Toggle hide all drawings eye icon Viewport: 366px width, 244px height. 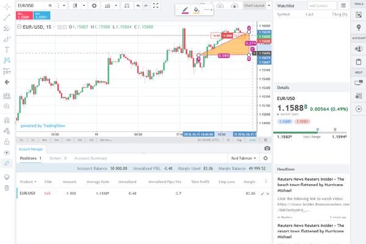(7, 152)
